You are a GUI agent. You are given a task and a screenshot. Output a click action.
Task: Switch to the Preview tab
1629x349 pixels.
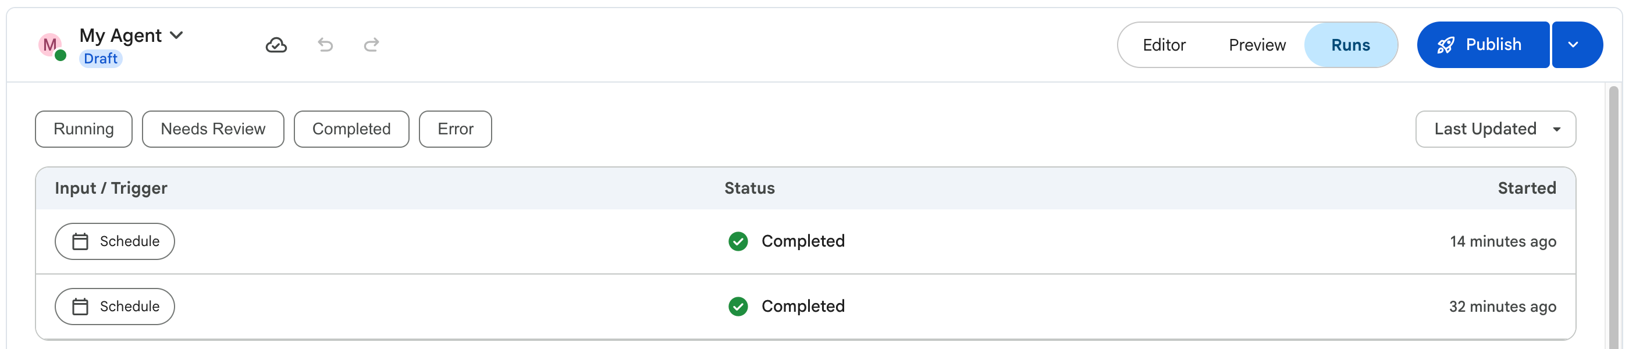coord(1257,45)
